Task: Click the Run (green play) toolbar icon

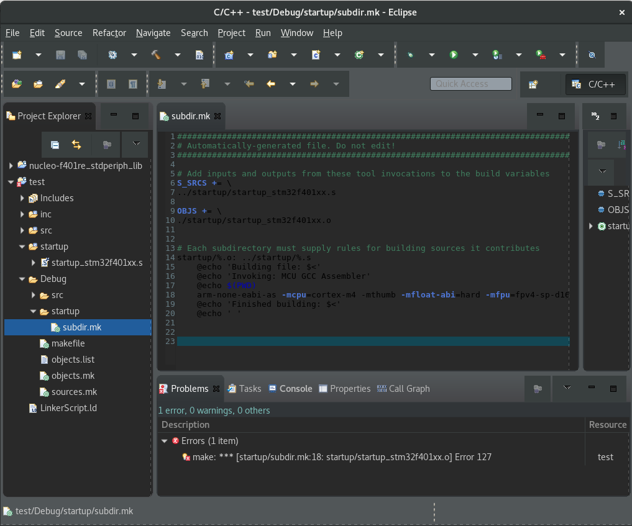Action: pos(454,55)
